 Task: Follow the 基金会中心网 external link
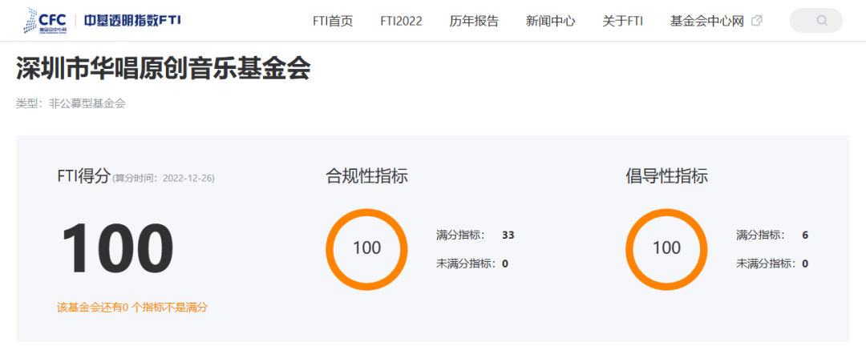(707, 21)
